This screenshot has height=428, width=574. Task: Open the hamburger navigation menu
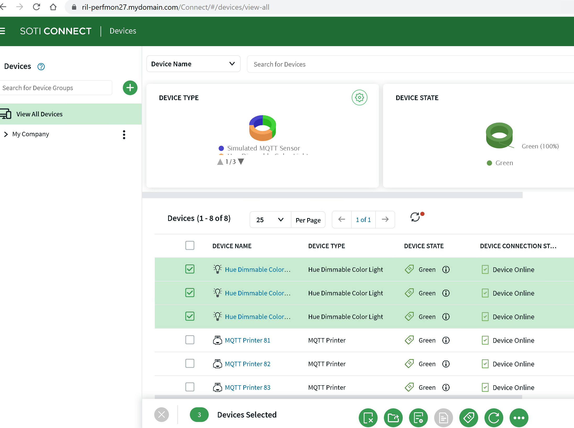tap(2, 31)
